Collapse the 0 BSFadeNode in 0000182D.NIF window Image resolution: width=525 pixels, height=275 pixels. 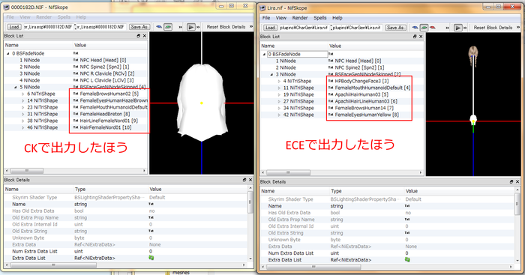(8, 53)
